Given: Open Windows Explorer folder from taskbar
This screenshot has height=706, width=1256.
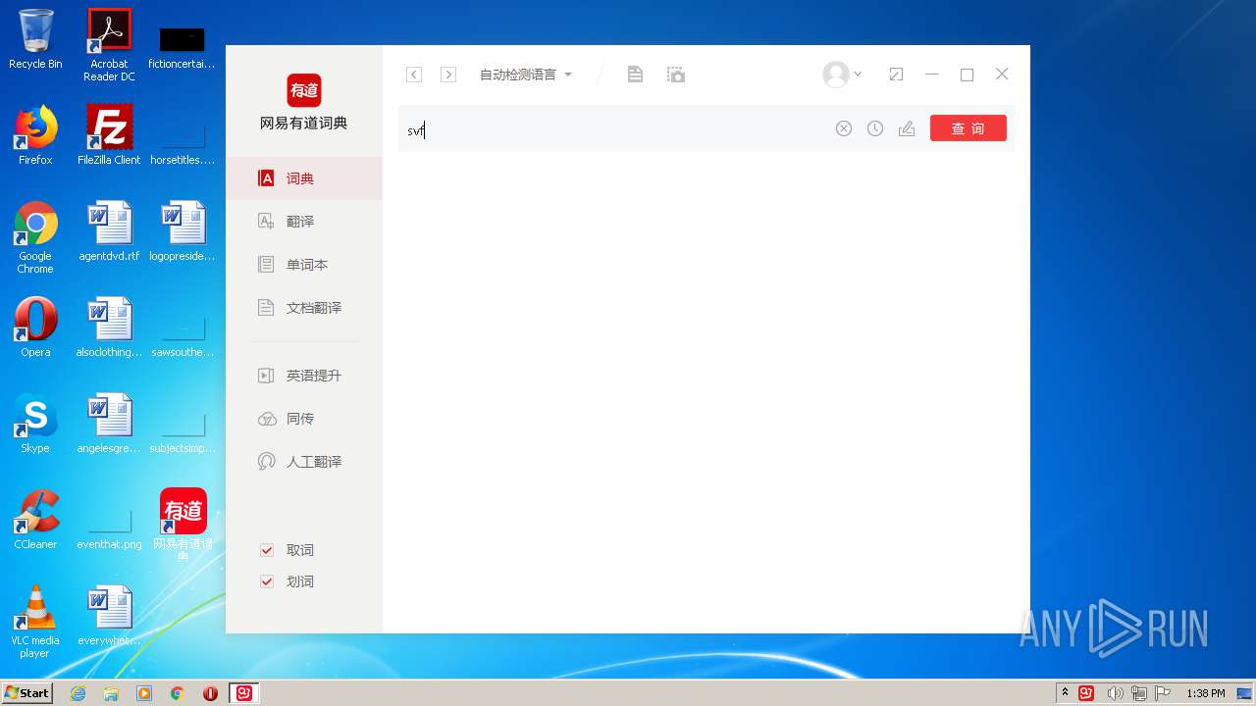Looking at the screenshot, I should click(x=111, y=693).
